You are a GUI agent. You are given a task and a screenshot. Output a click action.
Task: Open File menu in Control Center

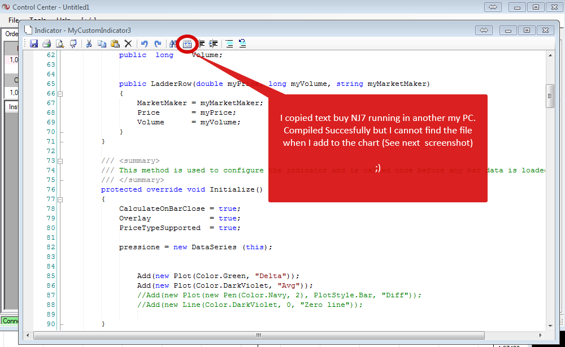click(13, 20)
